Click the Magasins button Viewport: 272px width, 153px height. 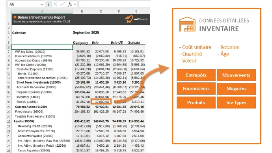(237, 89)
